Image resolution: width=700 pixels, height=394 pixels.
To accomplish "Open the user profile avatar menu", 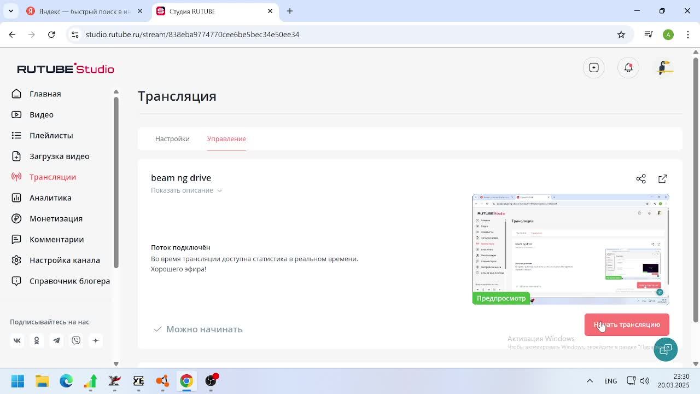I will coord(664,68).
